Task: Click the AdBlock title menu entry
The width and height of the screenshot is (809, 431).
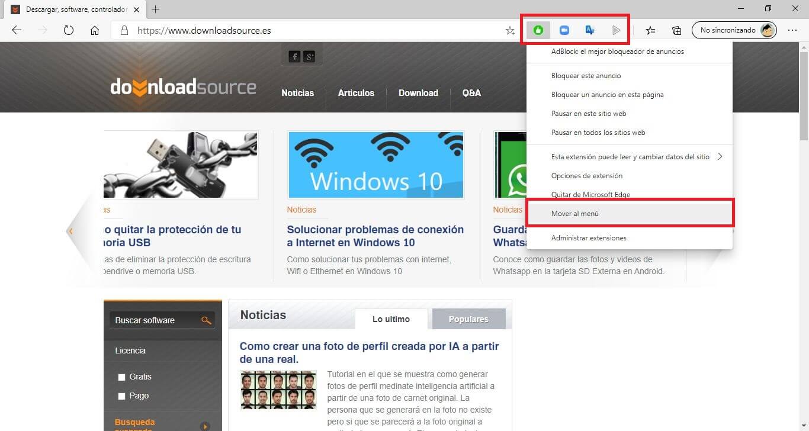Action: [x=630, y=52]
